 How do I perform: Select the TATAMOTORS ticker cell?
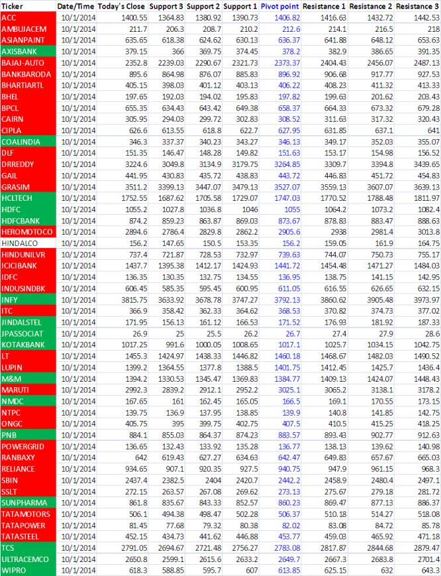tap(28, 514)
